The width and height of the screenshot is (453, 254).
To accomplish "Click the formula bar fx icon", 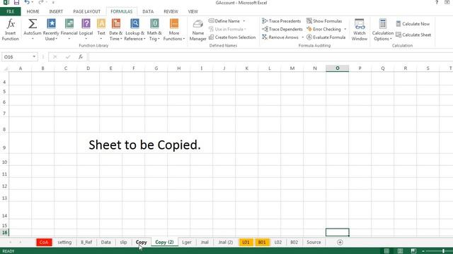I will (81, 57).
